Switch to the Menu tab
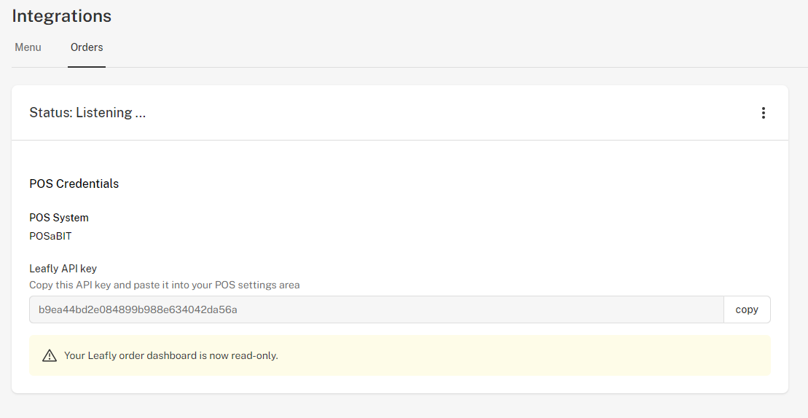This screenshot has height=418, width=808. click(28, 47)
